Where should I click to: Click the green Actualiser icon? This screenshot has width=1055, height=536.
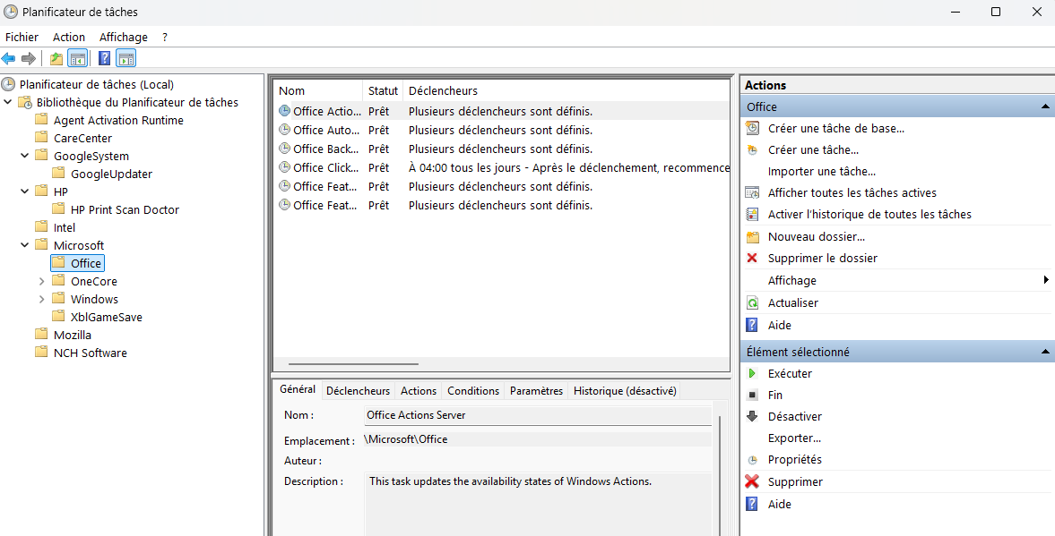pos(752,303)
